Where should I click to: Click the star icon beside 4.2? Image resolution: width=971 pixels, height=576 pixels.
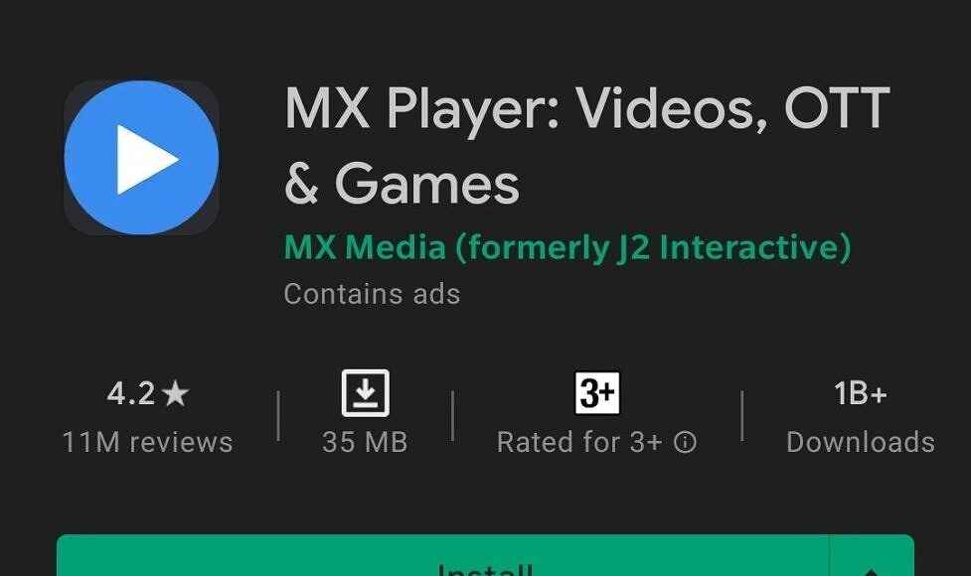[175, 393]
